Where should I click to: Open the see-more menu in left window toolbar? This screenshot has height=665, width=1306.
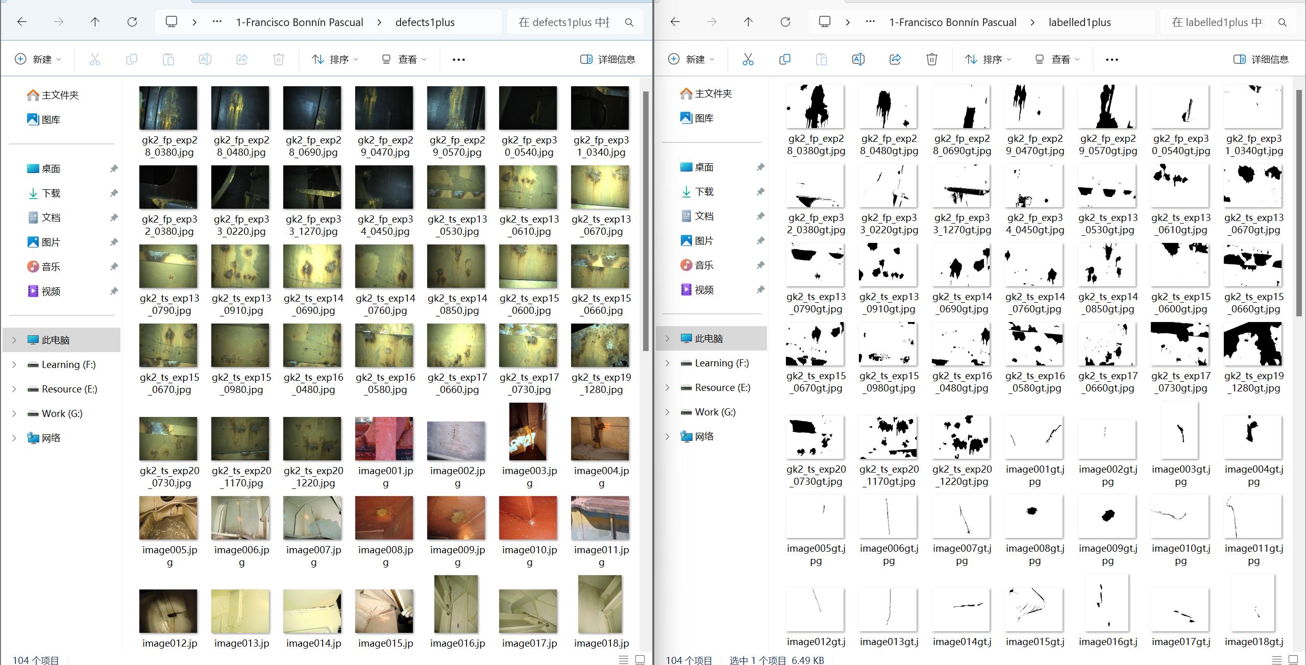click(458, 59)
